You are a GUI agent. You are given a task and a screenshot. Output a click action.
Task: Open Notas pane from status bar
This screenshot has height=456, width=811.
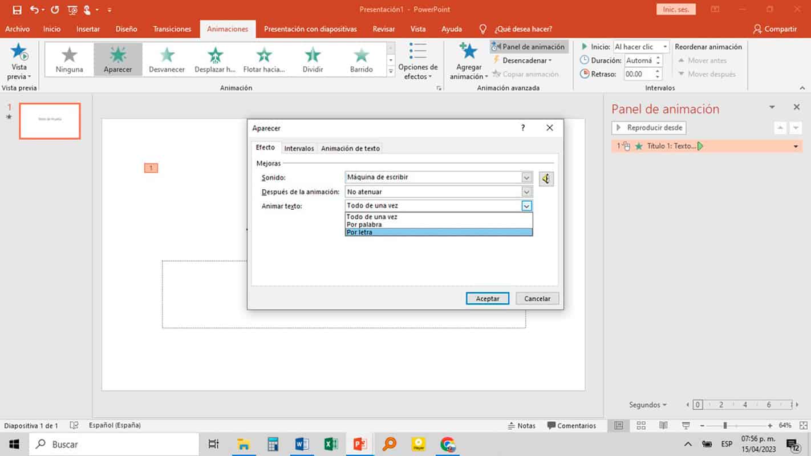point(522,426)
